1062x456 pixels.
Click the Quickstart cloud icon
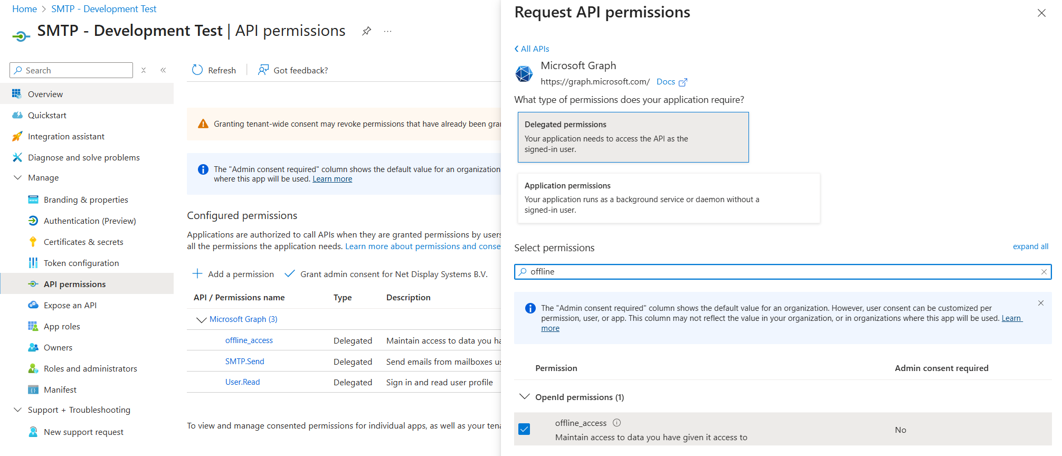click(x=17, y=115)
